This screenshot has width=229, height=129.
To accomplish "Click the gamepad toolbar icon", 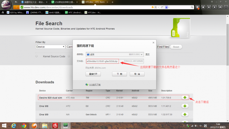I will coord(220,7).
